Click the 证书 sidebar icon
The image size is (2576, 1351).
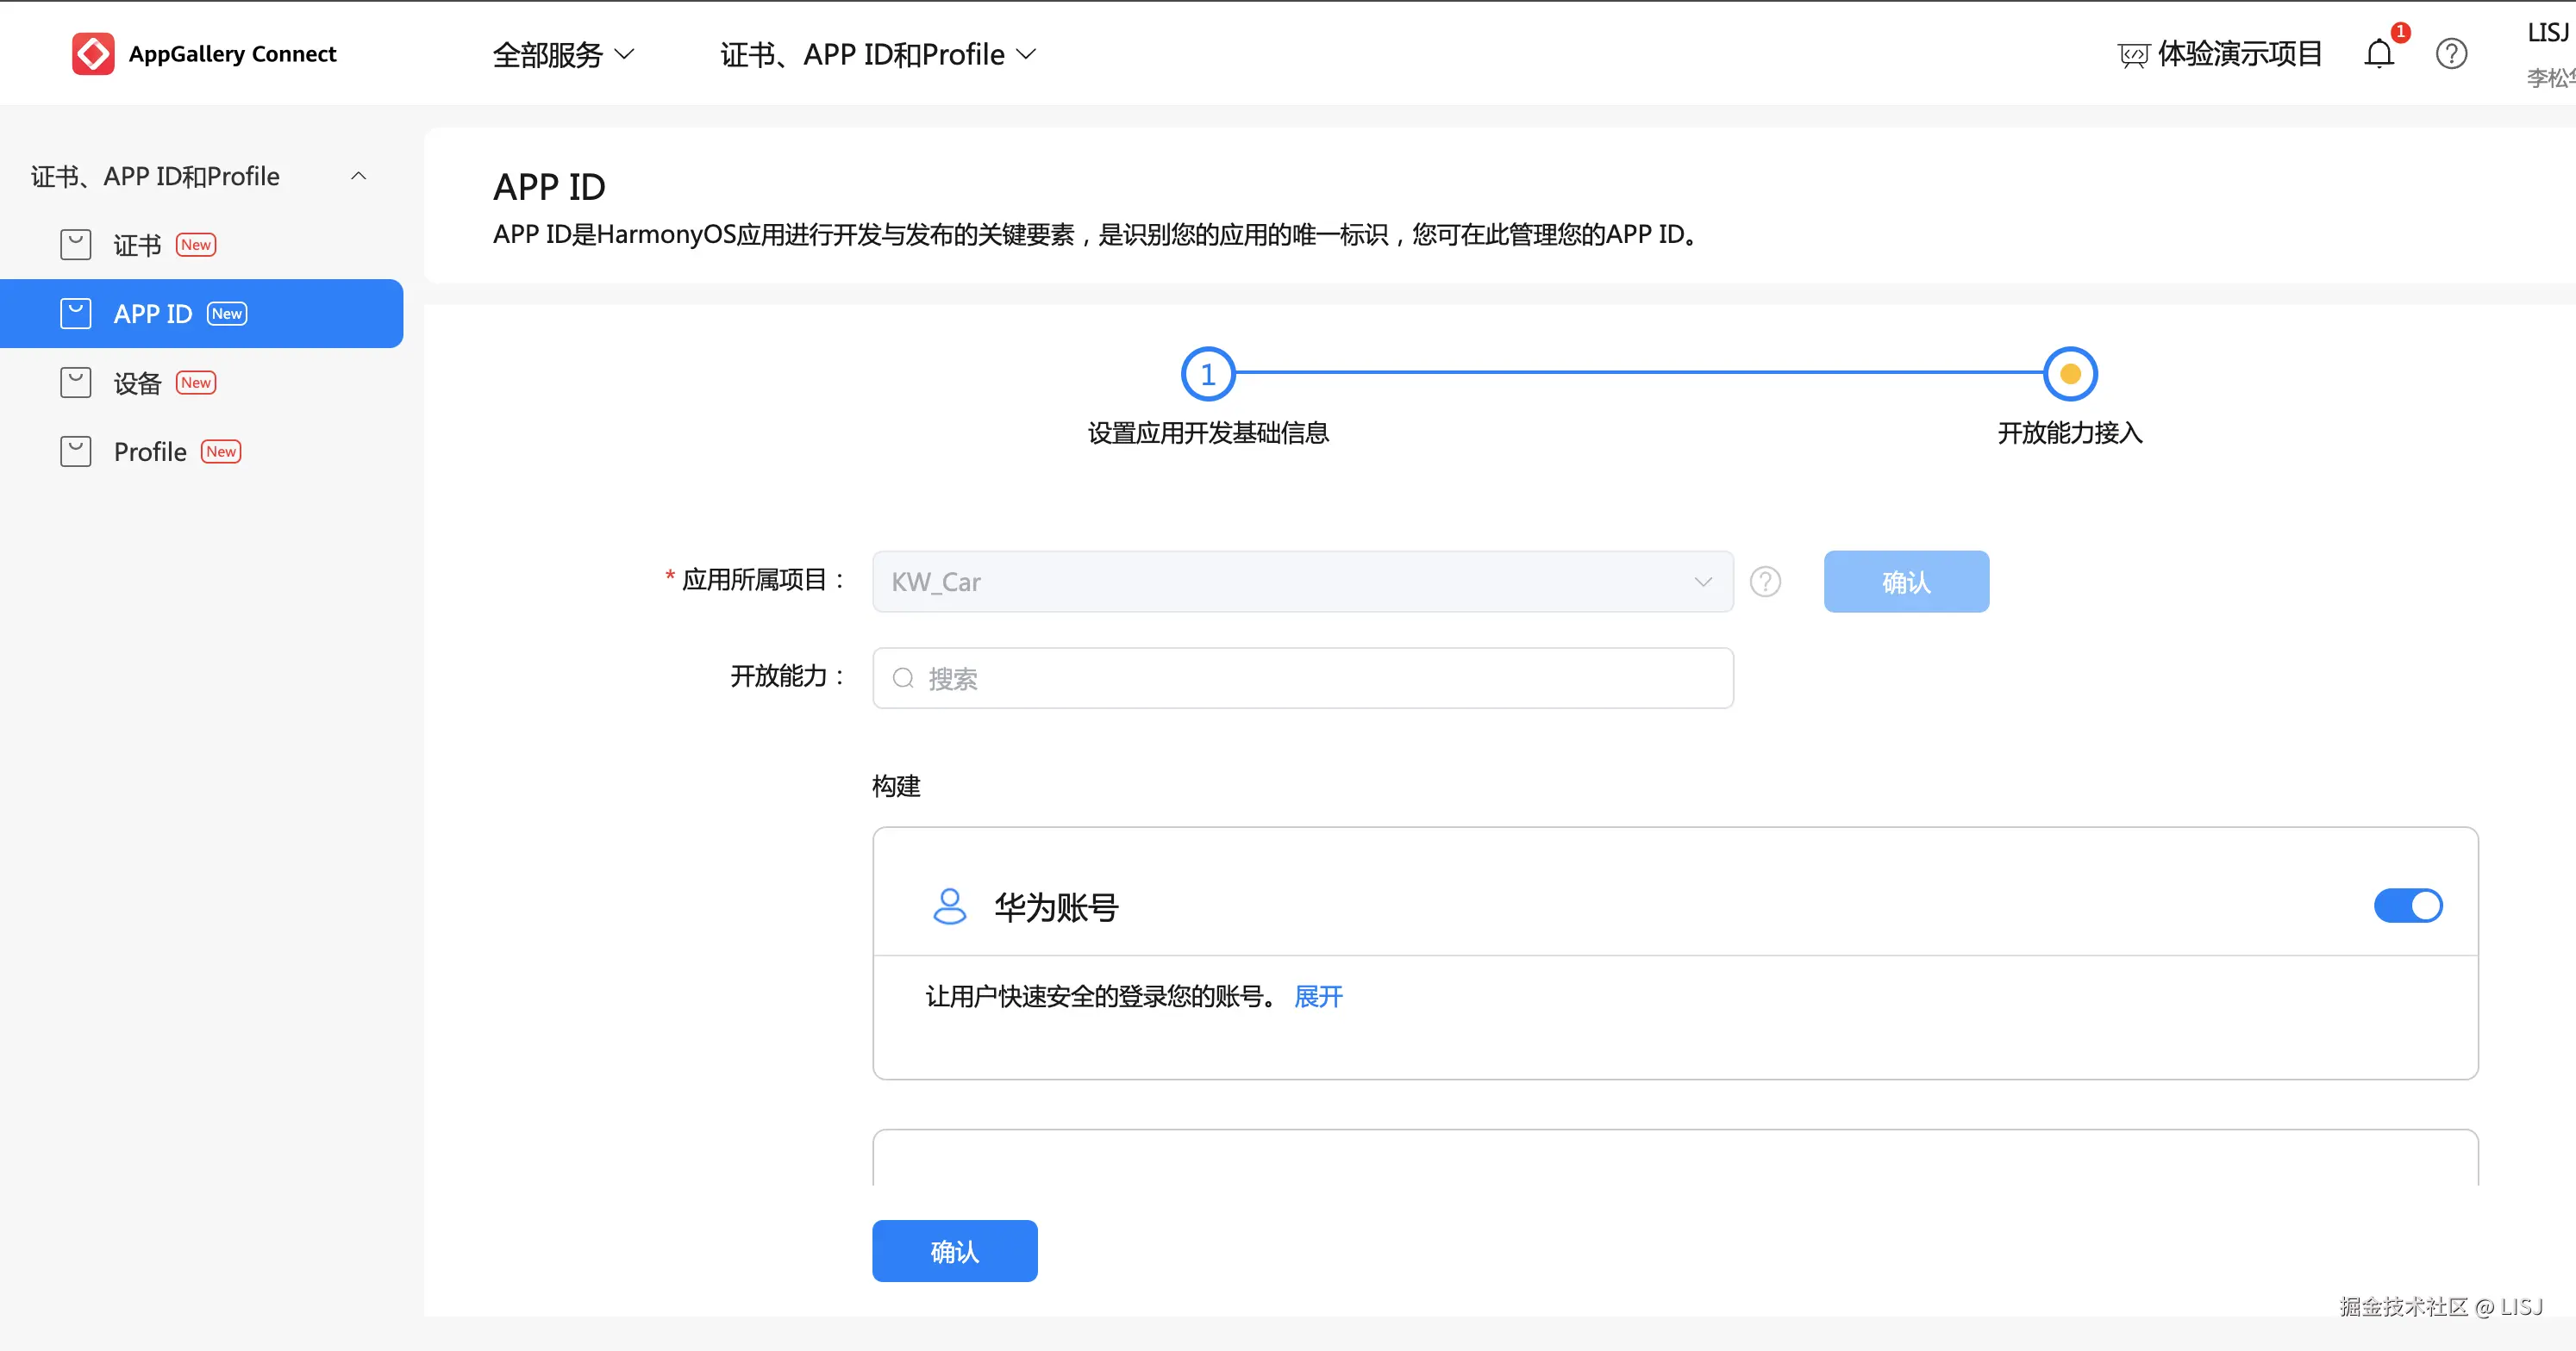click(x=76, y=245)
